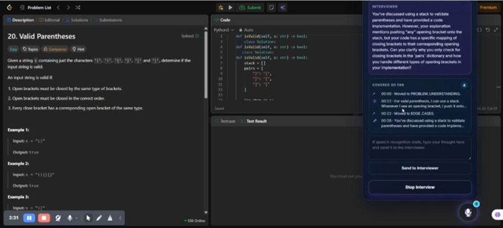Image resolution: width=503 pixels, height=228 pixels.
Task: Stop the screen recording
Action: (x=44, y=218)
